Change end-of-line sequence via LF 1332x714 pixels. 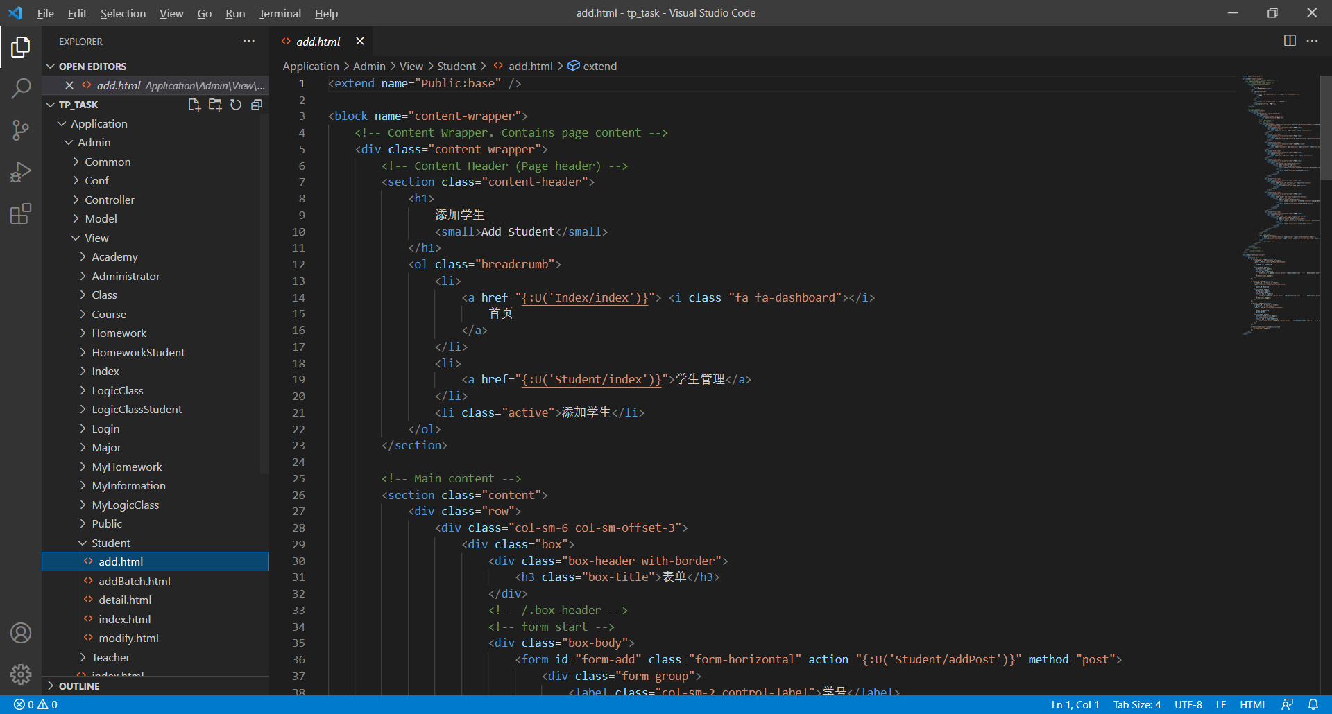pyautogui.click(x=1221, y=704)
